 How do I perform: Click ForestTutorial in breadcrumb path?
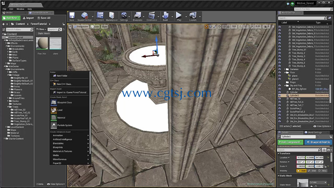[38, 24]
